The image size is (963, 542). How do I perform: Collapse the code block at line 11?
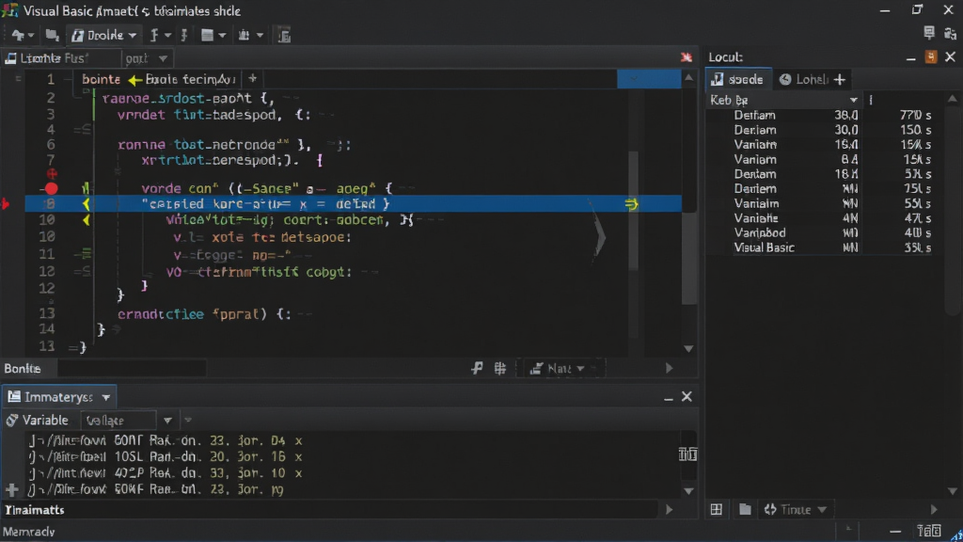point(83,254)
